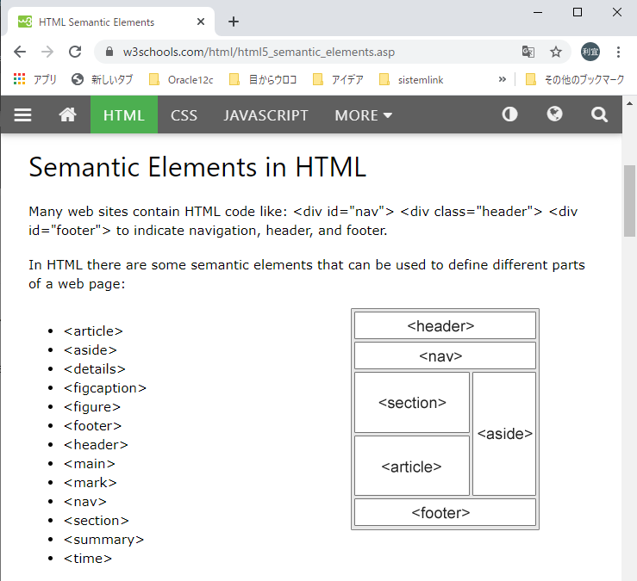637x581 pixels.
Task: Click the <time> list item
Action: click(x=87, y=559)
